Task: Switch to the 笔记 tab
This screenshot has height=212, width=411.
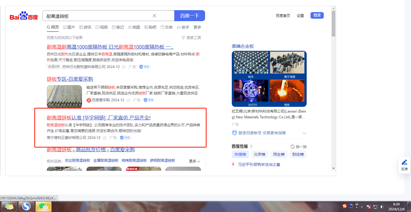Action: pos(118,27)
